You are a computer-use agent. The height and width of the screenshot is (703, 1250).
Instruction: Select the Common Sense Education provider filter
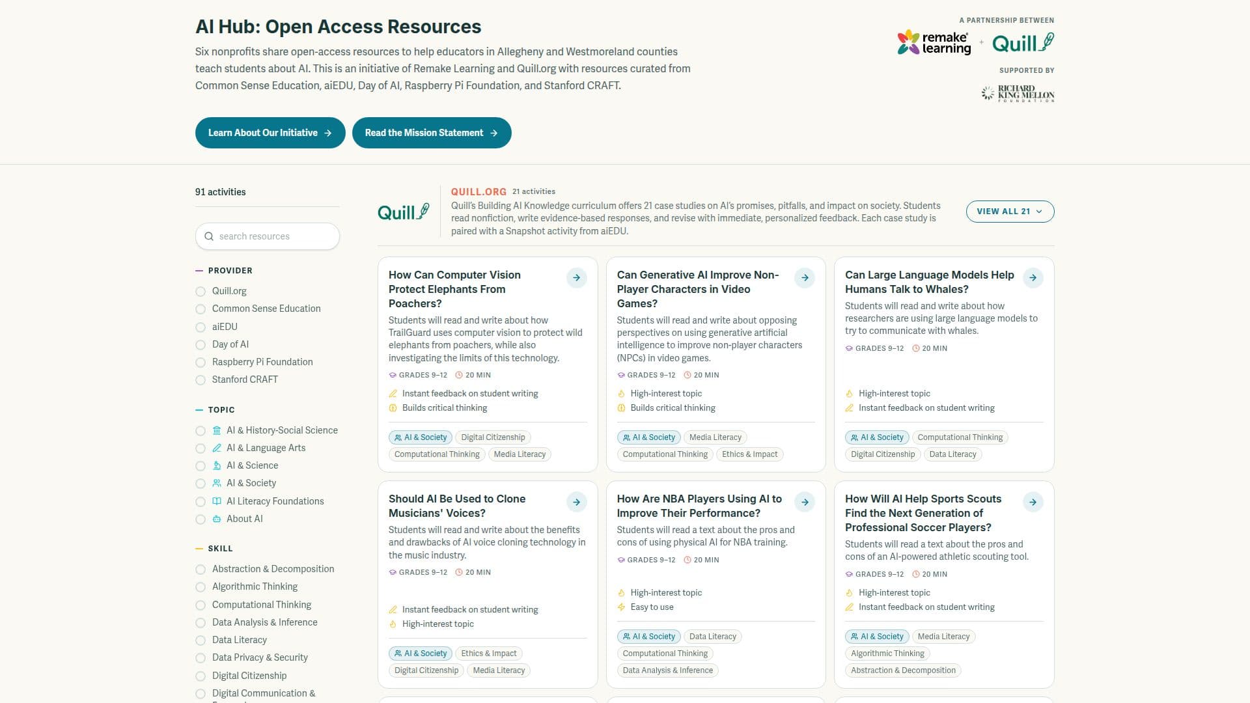tap(201, 309)
